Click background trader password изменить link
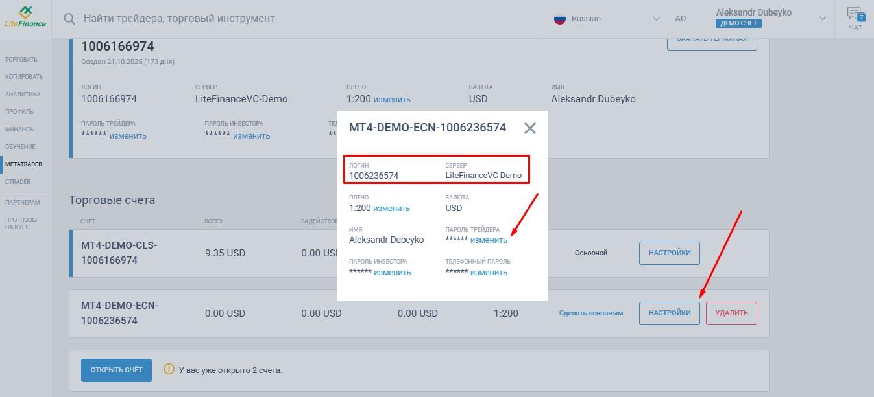Image resolution: width=874 pixels, height=397 pixels. coord(128,136)
